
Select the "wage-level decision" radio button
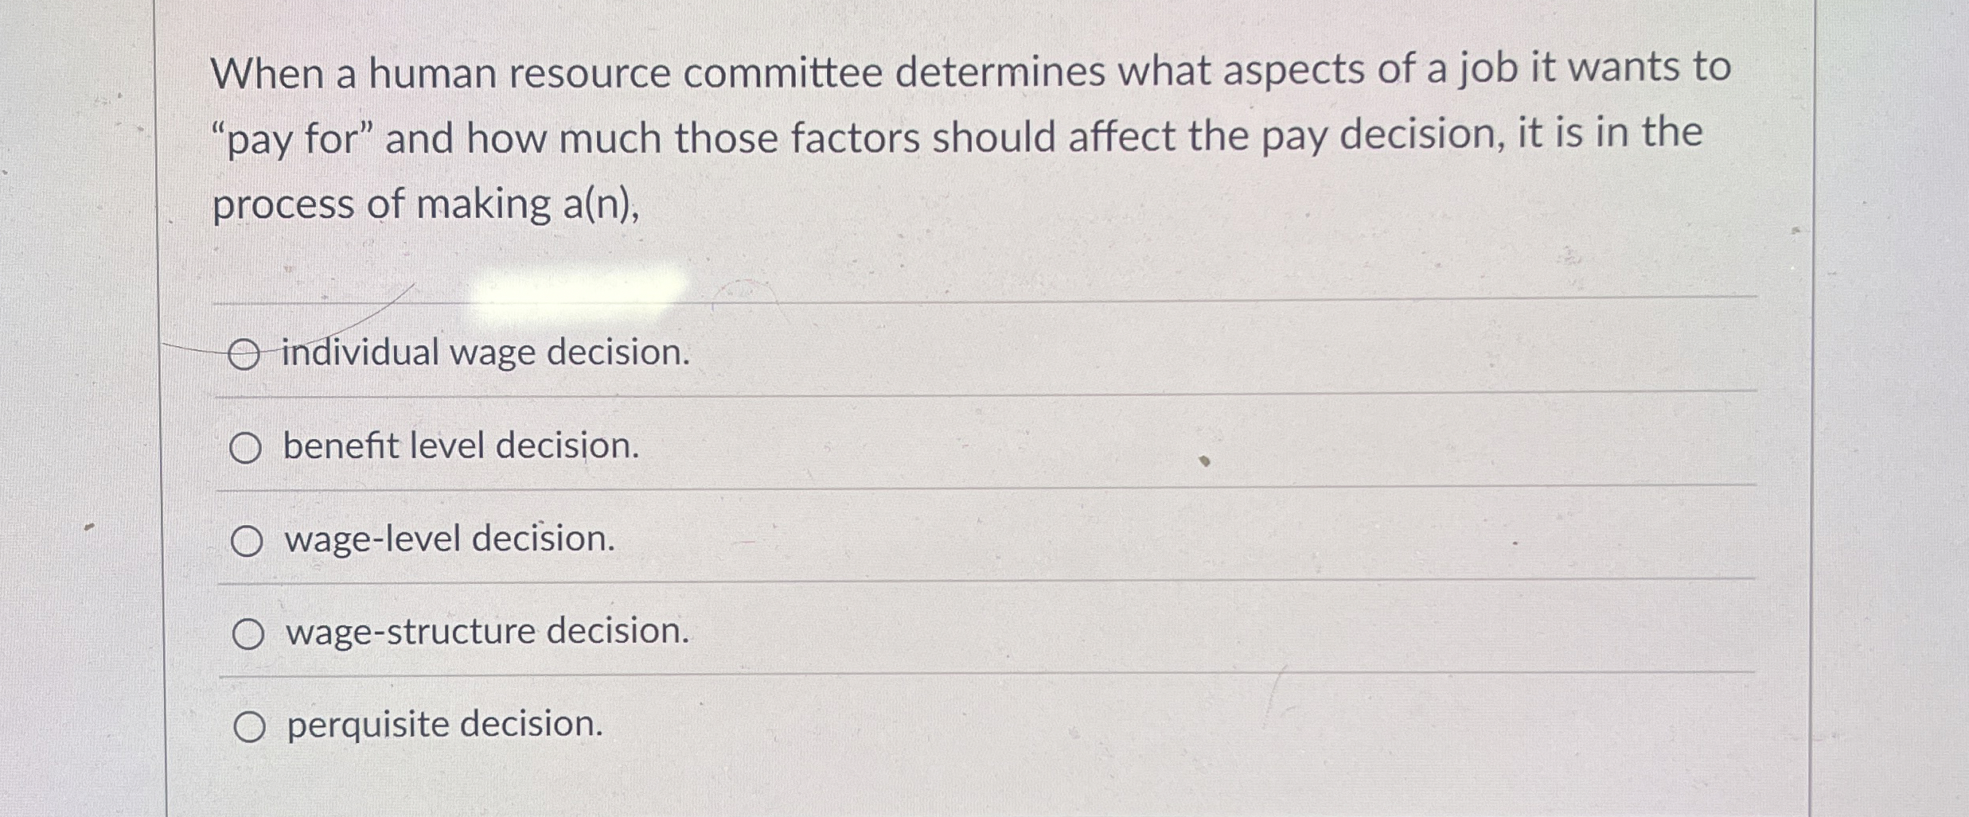pyautogui.click(x=248, y=542)
